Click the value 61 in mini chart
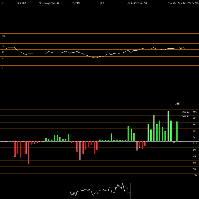This screenshot has width=199, height=199. [x=128, y=189]
